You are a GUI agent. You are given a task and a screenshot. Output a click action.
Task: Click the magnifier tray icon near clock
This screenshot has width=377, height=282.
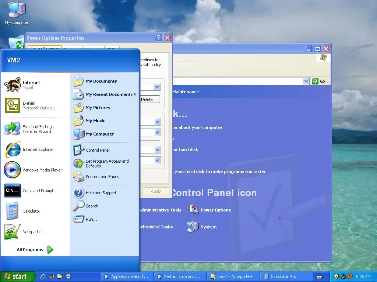point(350,276)
